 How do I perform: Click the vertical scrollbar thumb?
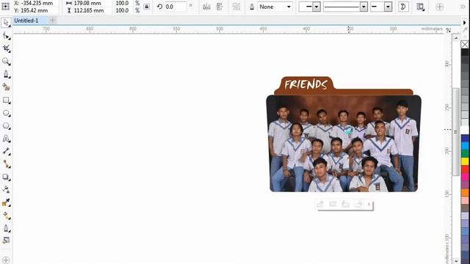click(456, 131)
